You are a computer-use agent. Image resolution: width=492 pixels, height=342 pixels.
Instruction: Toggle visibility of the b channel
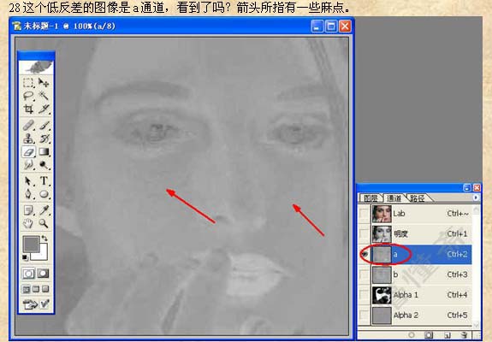[x=364, y=274]
